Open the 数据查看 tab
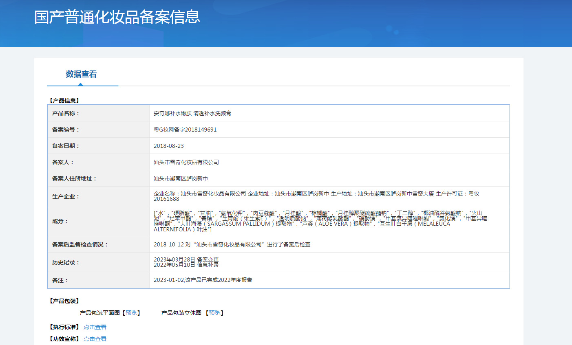The height and width of the screenshot is (345, 572). tap(82, 74)
